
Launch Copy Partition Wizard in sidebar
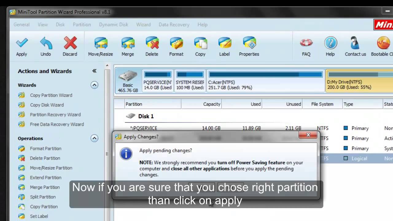click(51, 95)
